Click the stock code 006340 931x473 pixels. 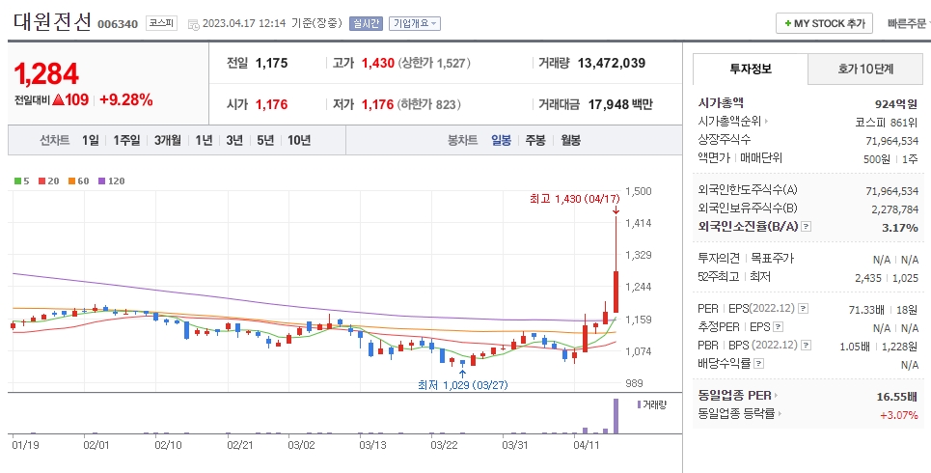point(118,24)
